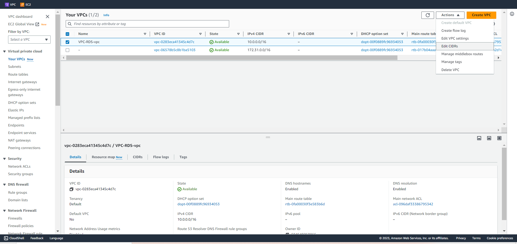This screenshot has height=244, width=517.
Task: Uncheck the VPC-RDS-vpc row checkbox
Action: coord(68,42)
